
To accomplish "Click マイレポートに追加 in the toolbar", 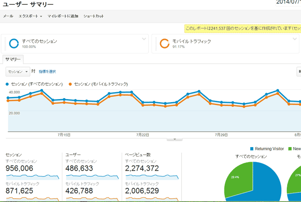I will [63, 16].
